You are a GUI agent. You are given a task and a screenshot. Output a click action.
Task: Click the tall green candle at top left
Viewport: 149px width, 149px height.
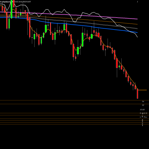click(12, 9)
